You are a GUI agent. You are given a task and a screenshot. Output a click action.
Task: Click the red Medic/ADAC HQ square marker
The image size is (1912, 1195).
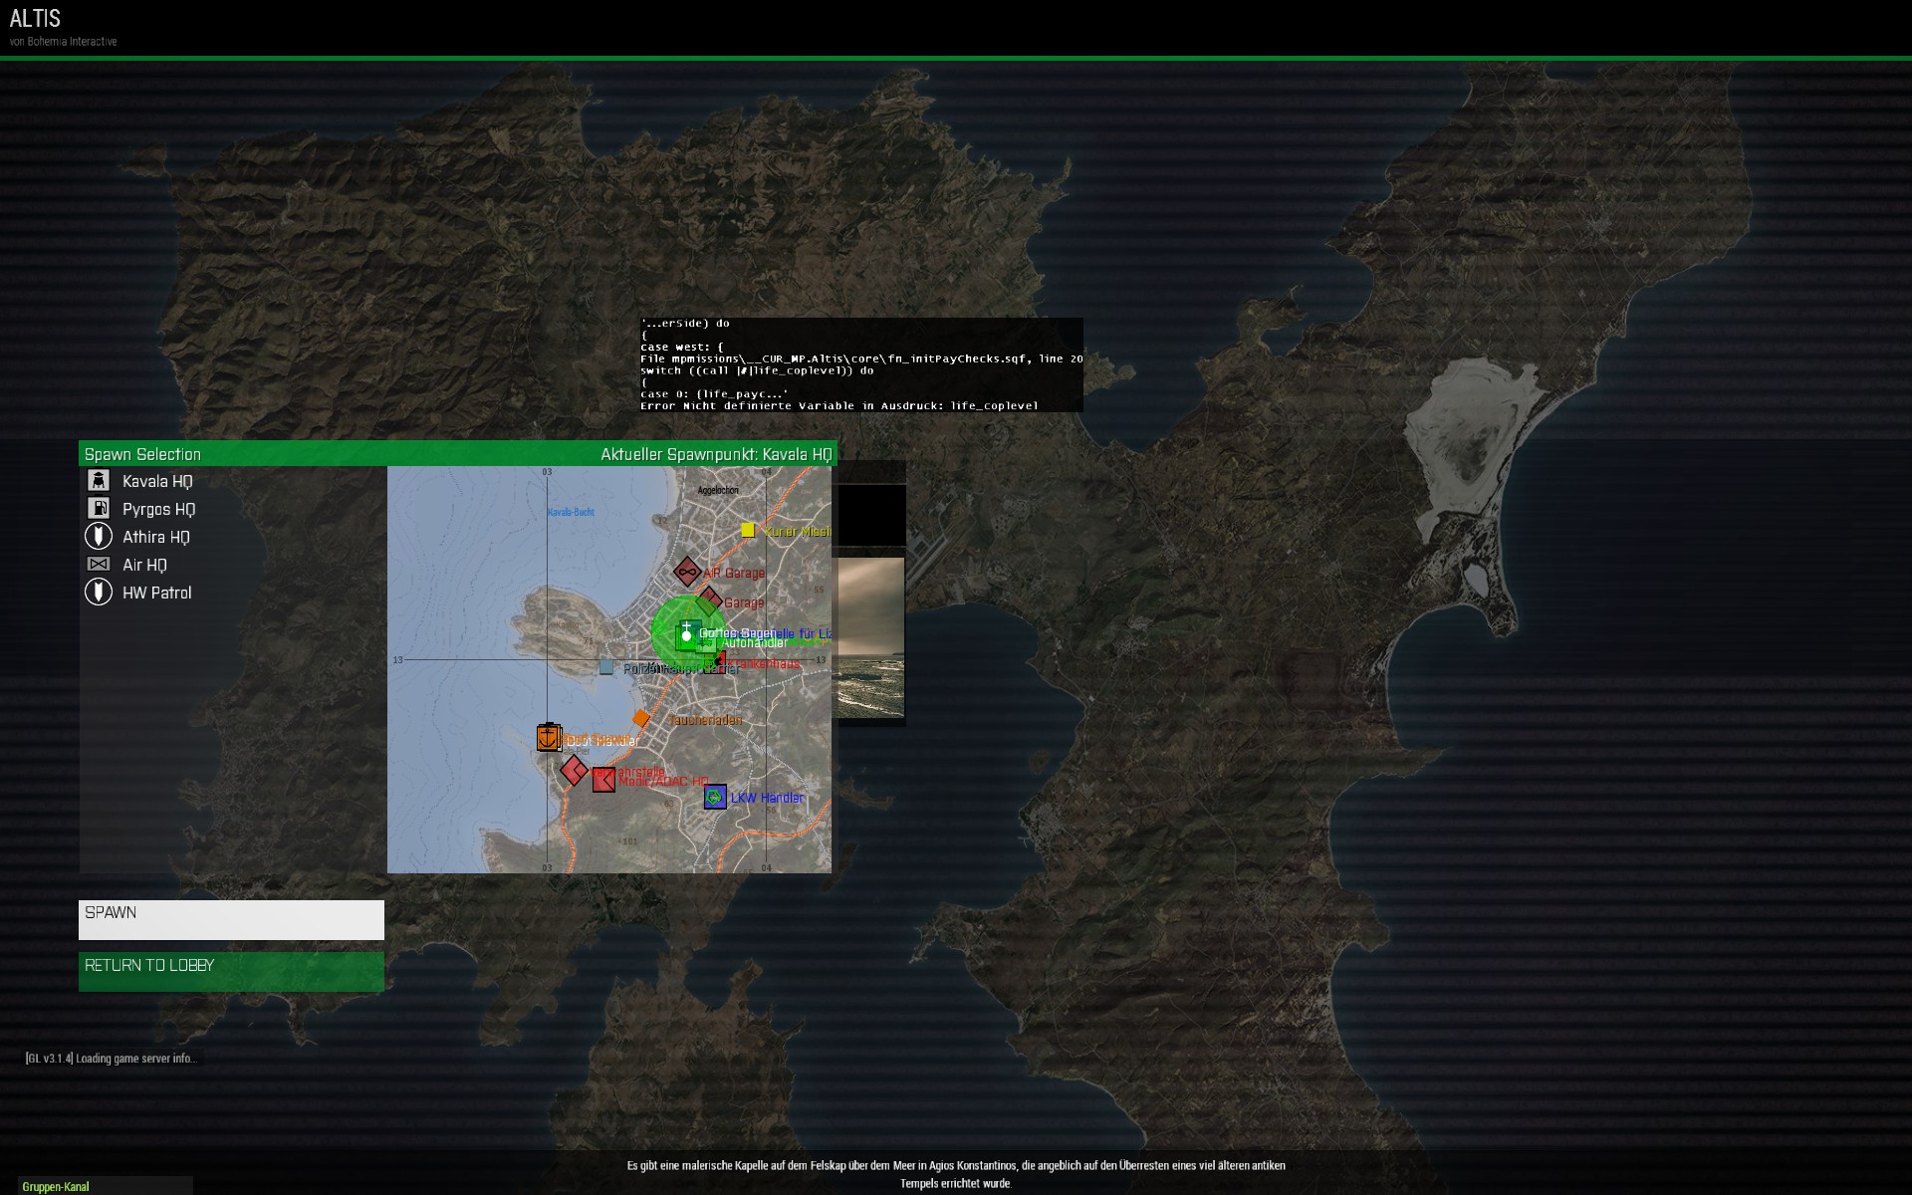(x=603, y=781)
